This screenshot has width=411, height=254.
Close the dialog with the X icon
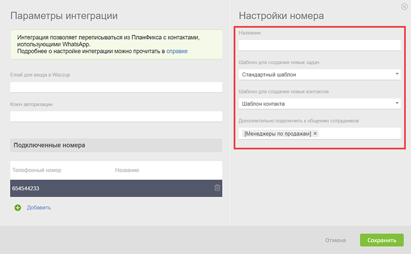coord(404,7)
